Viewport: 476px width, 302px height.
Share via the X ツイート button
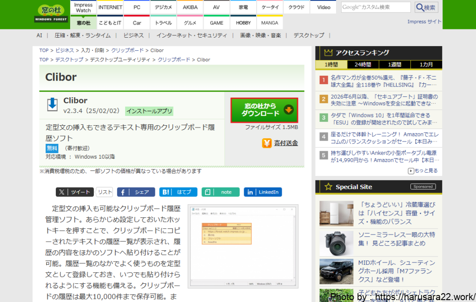coord(75,192)
